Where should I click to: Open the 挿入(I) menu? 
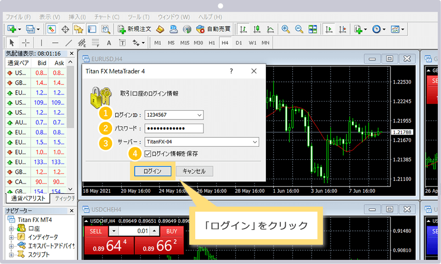(77, 17)
